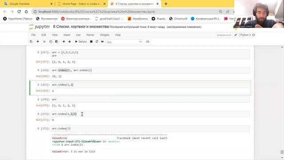
Task: Click the localhost address bar
Action: pyautogui.click(x=97, y=12)
